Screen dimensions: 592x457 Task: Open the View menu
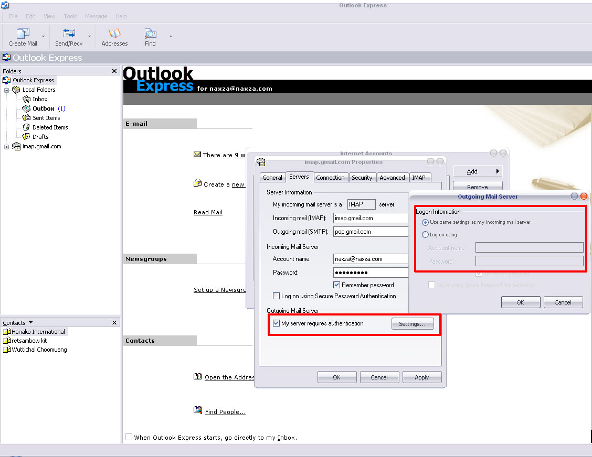tap(49, 16)
